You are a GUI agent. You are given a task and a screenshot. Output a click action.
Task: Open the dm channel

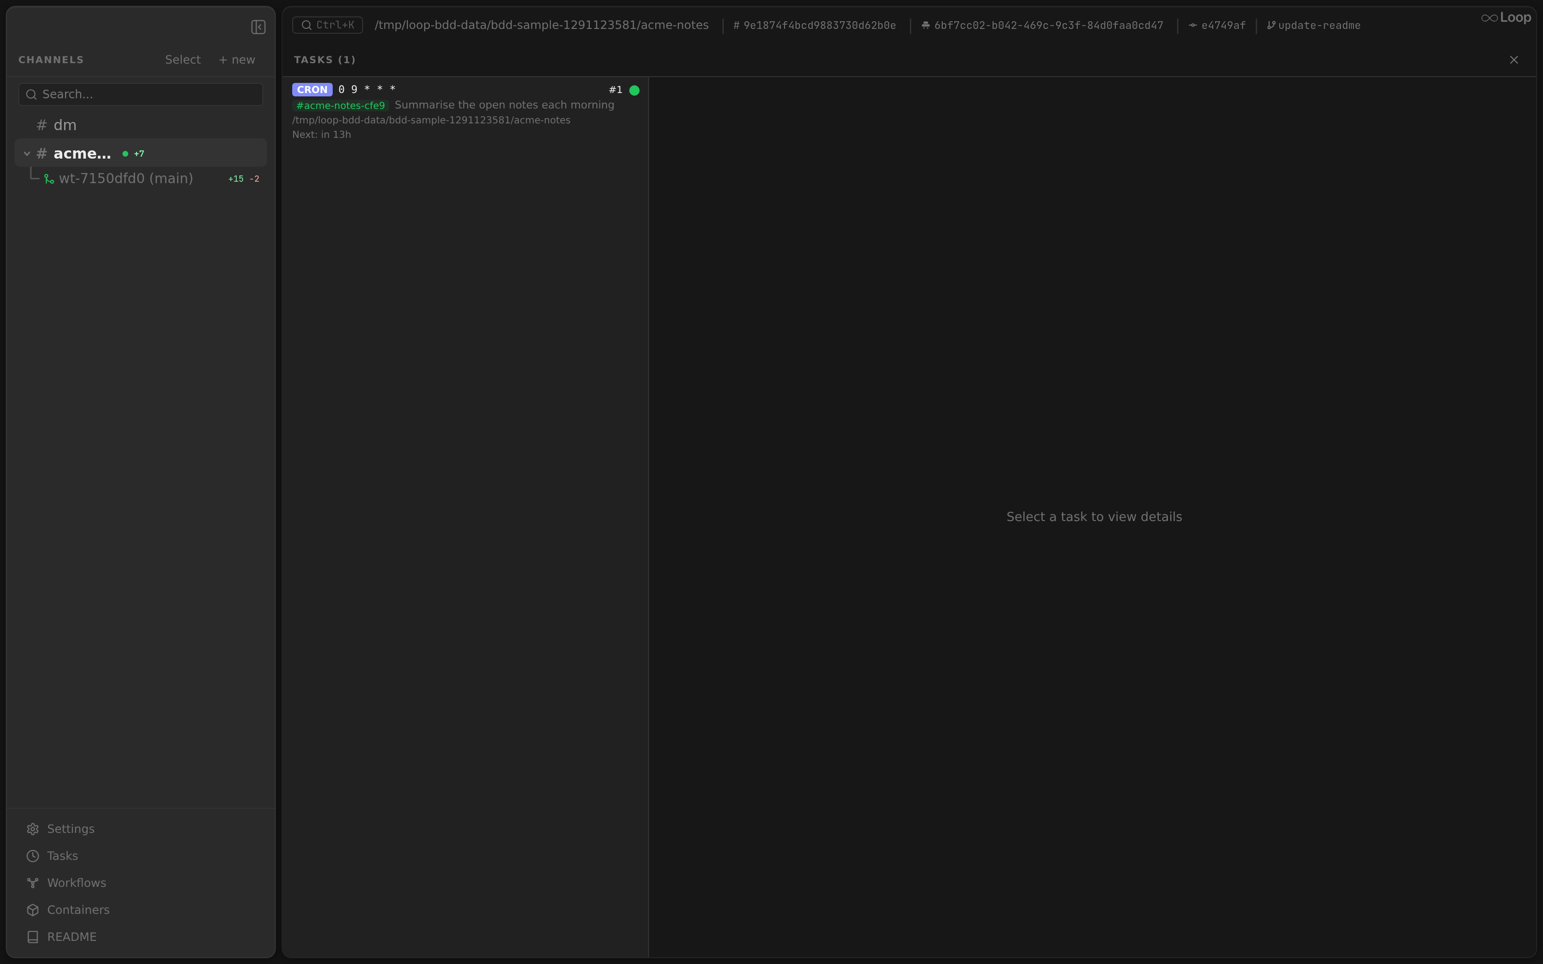click(140, 125)
